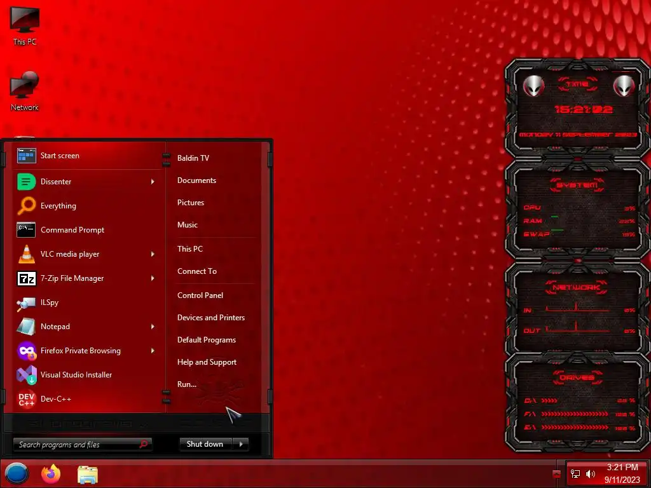Click Run... in Start menu
The width and height of the screenshot is (651, 488).
coord(187,384)
